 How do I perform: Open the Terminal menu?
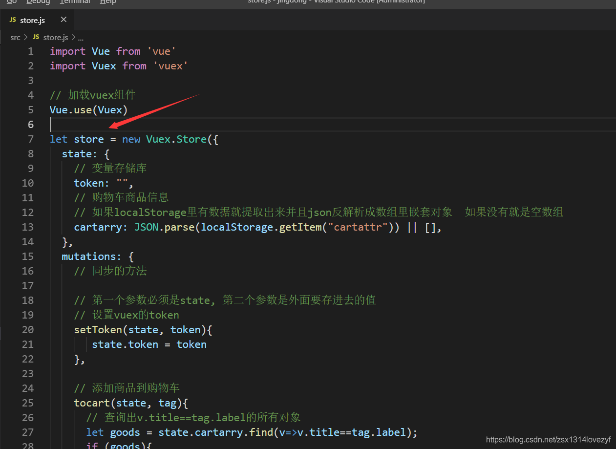pos(75,2)
